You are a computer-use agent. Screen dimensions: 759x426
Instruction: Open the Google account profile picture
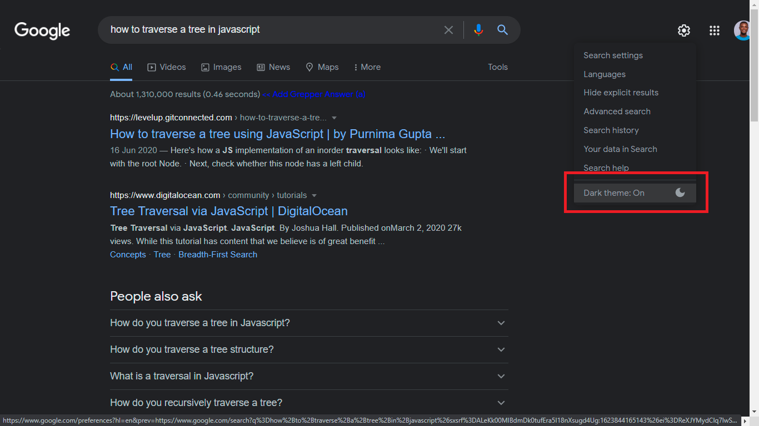coord(743,31)
